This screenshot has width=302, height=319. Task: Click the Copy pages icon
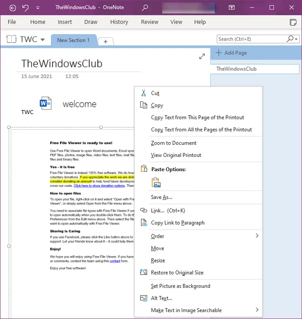click(x=144, y=105)
